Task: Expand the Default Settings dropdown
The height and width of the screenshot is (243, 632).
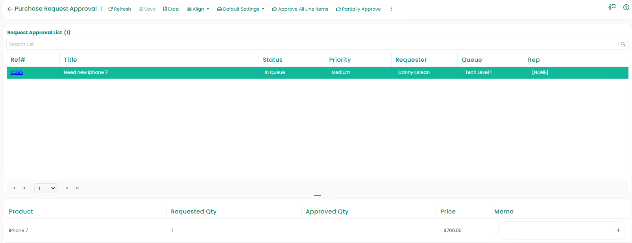Action: click(x=241, y=9)
